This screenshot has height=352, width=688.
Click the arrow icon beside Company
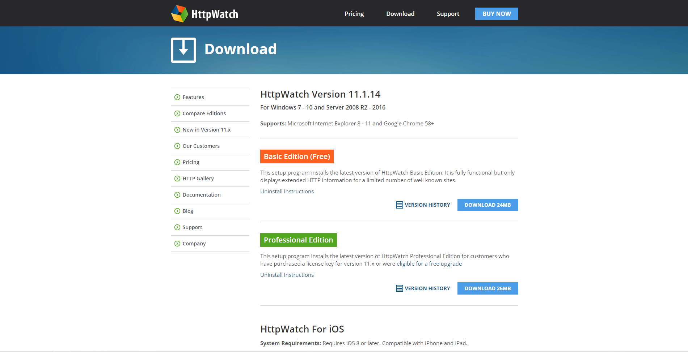coord(177,244)
